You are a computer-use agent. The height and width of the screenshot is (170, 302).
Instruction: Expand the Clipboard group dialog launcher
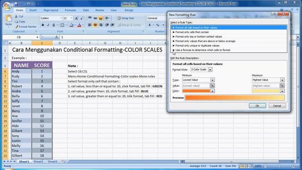[36, 31]
